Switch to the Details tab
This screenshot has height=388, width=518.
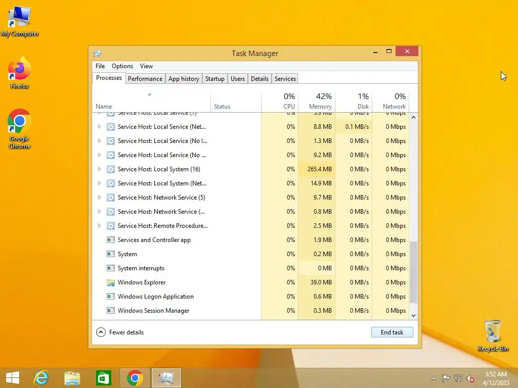(x=260, y=78)
